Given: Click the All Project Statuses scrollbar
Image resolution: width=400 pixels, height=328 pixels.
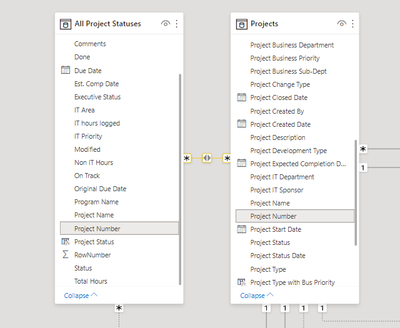Looking at the screenshot, I should click(x=180, y=179).
